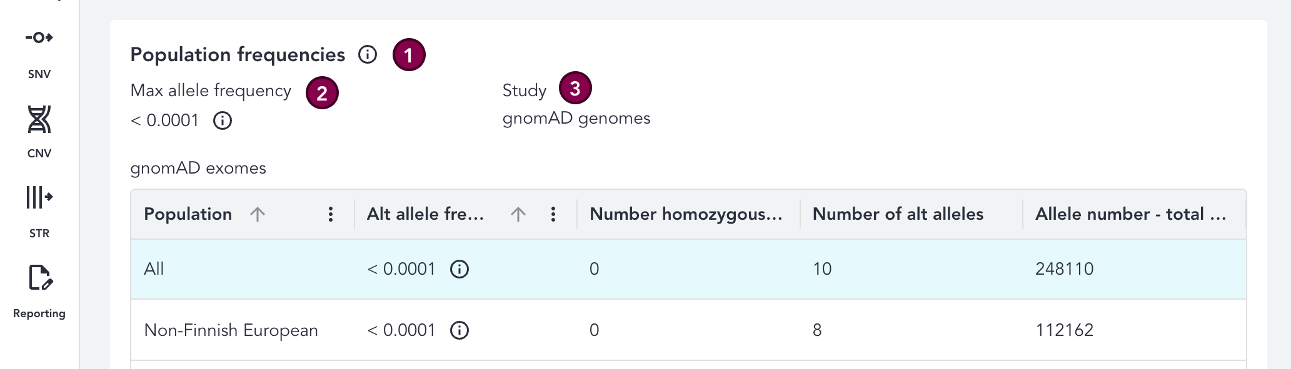Image resolution: width=1291 pixels, height=369 pixels.
Task: Open the CNV DNA icon section
Action: pyautogui.click(x=39, y=131)
